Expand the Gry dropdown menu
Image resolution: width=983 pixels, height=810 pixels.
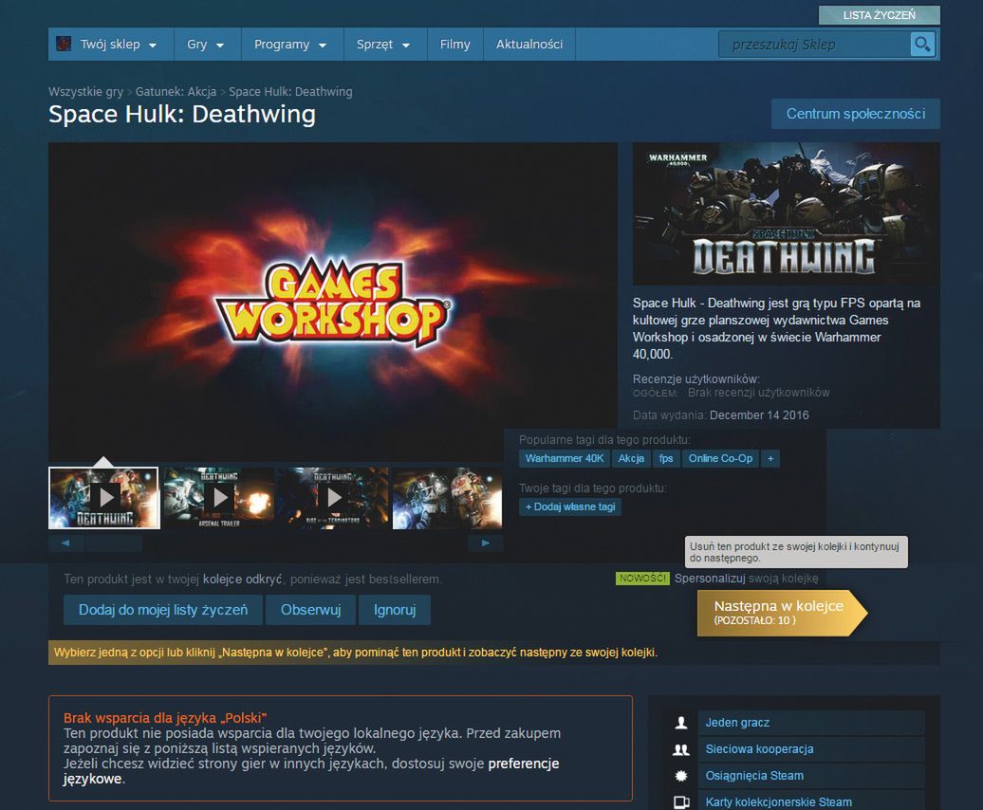coord(206,45)
